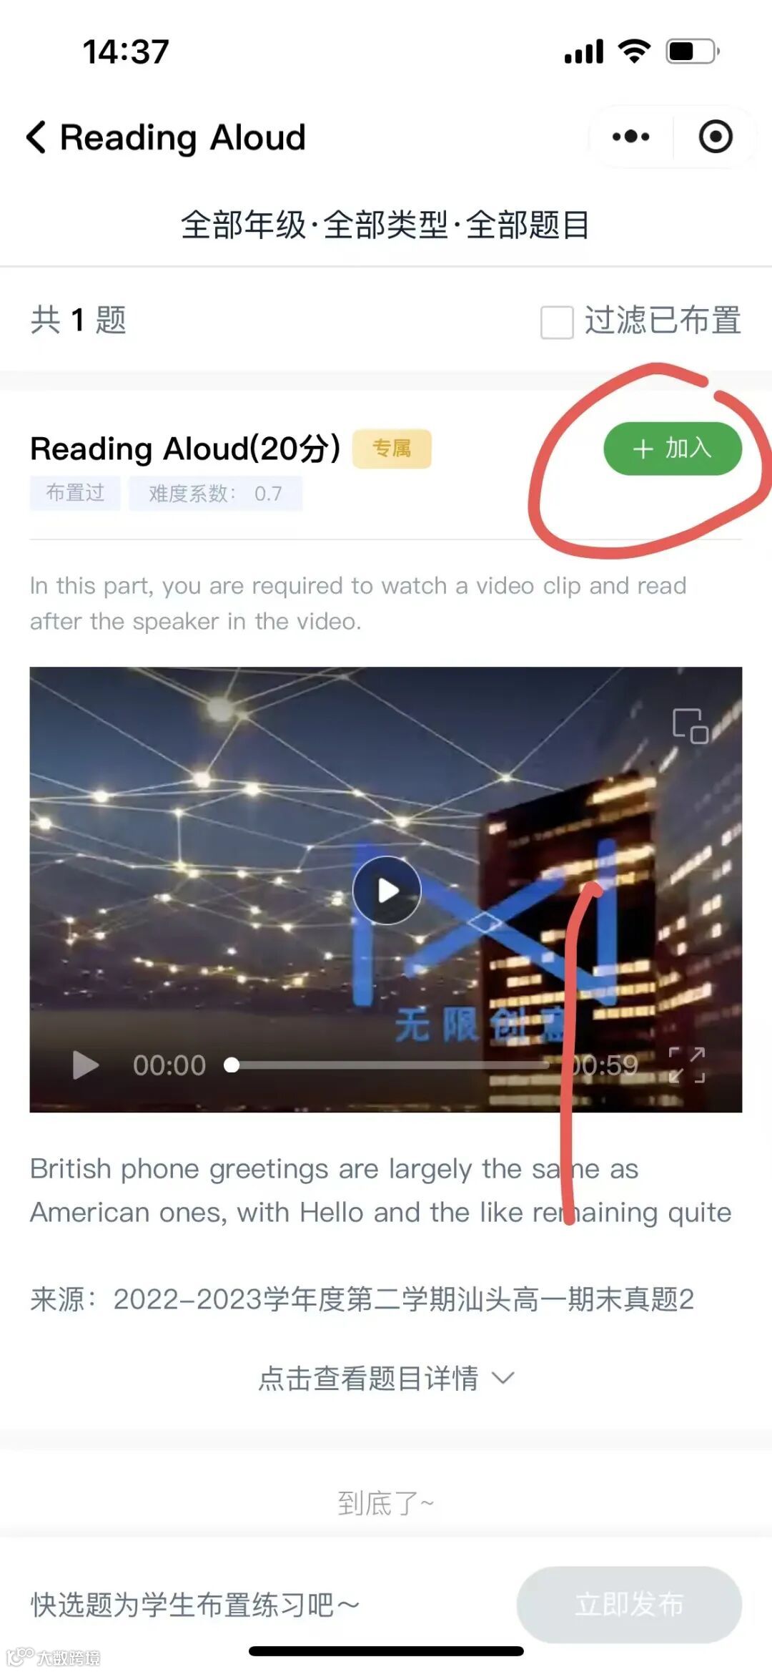Go back using the left chevron arrow

(36, 137)
